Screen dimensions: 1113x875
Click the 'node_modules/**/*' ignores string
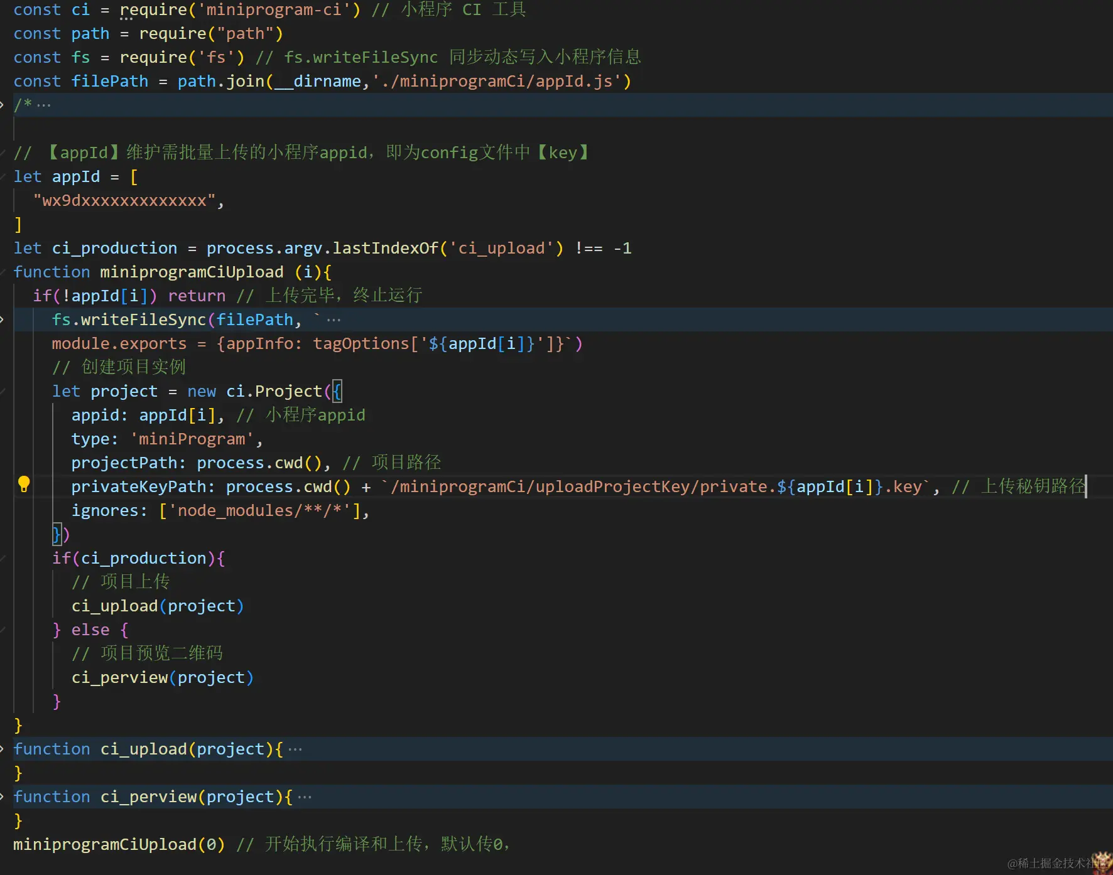[x=259, y=510]
